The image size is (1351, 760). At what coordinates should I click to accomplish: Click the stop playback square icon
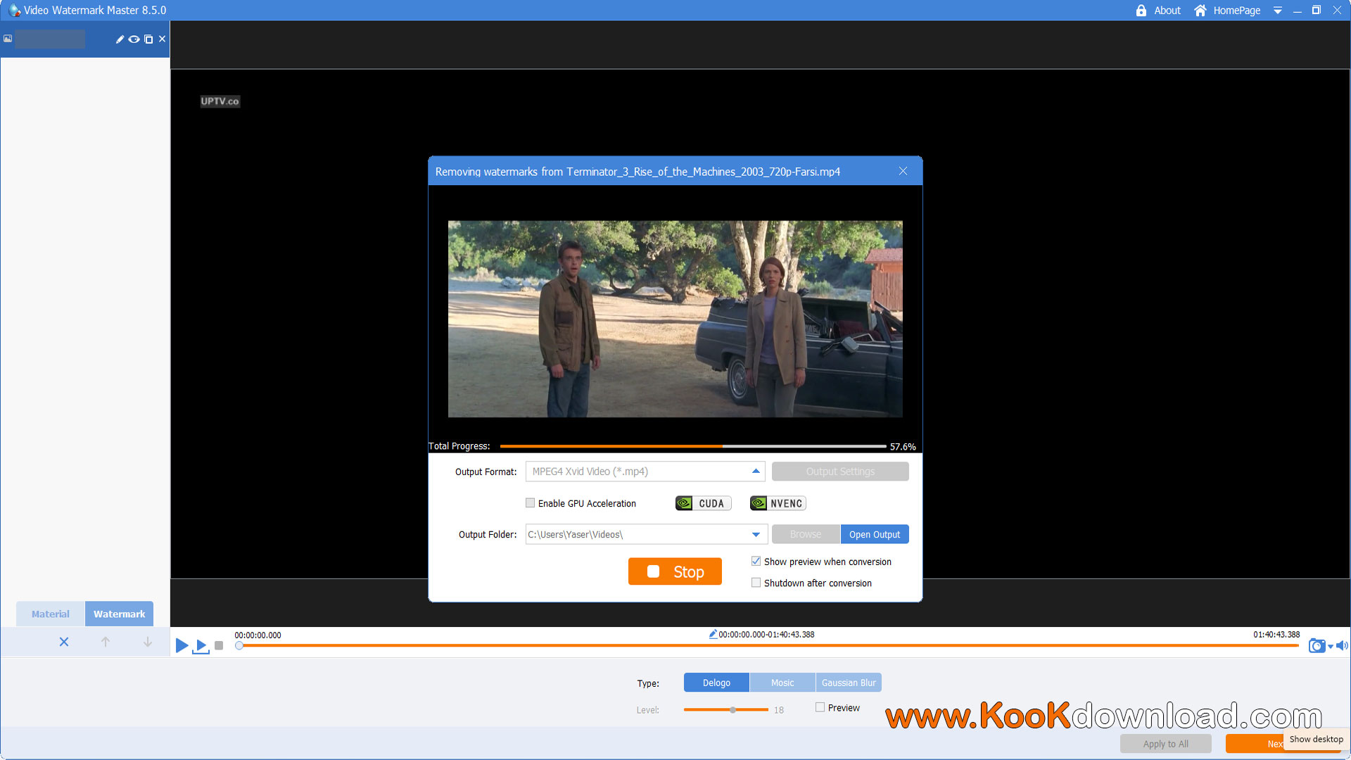click(219, 645)
